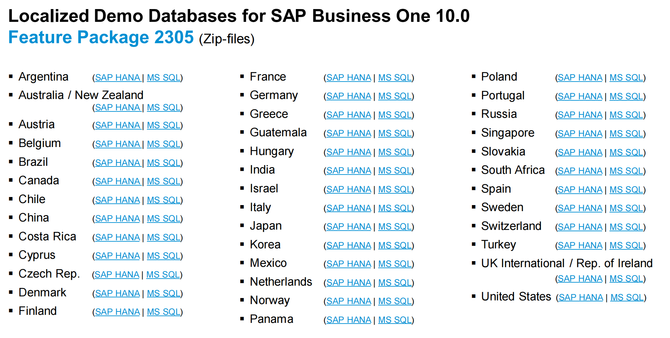This screenshot has width=670, height=338.
Task: Download the MS SQL database for Czech Rep.
Action: tap(164, 275)
